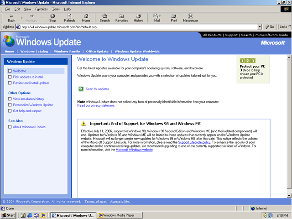This screenshot has height=219, width=292.
Task: Open the Edit menu
Action: point(17,9)
